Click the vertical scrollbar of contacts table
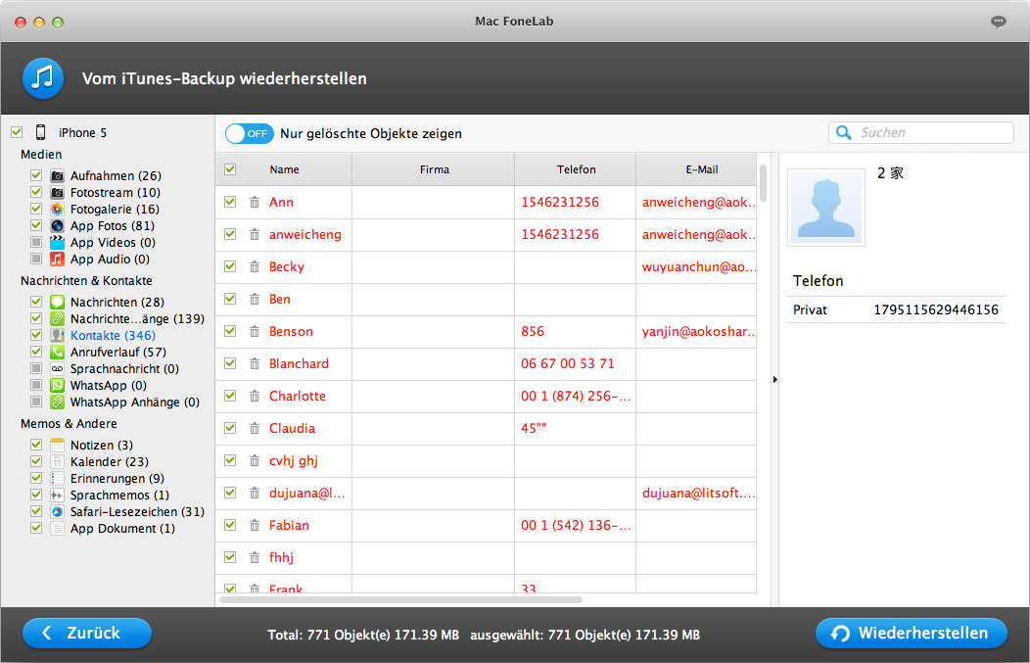 click(763, 183)
